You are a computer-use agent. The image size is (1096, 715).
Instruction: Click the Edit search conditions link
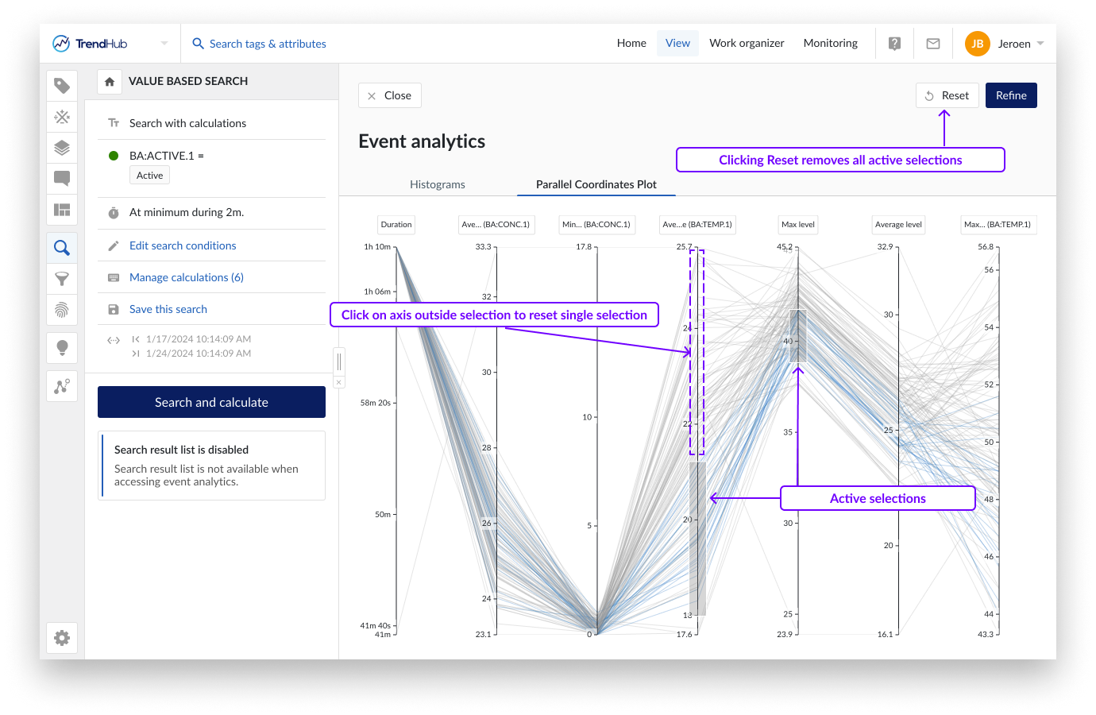tap(183, 245)
